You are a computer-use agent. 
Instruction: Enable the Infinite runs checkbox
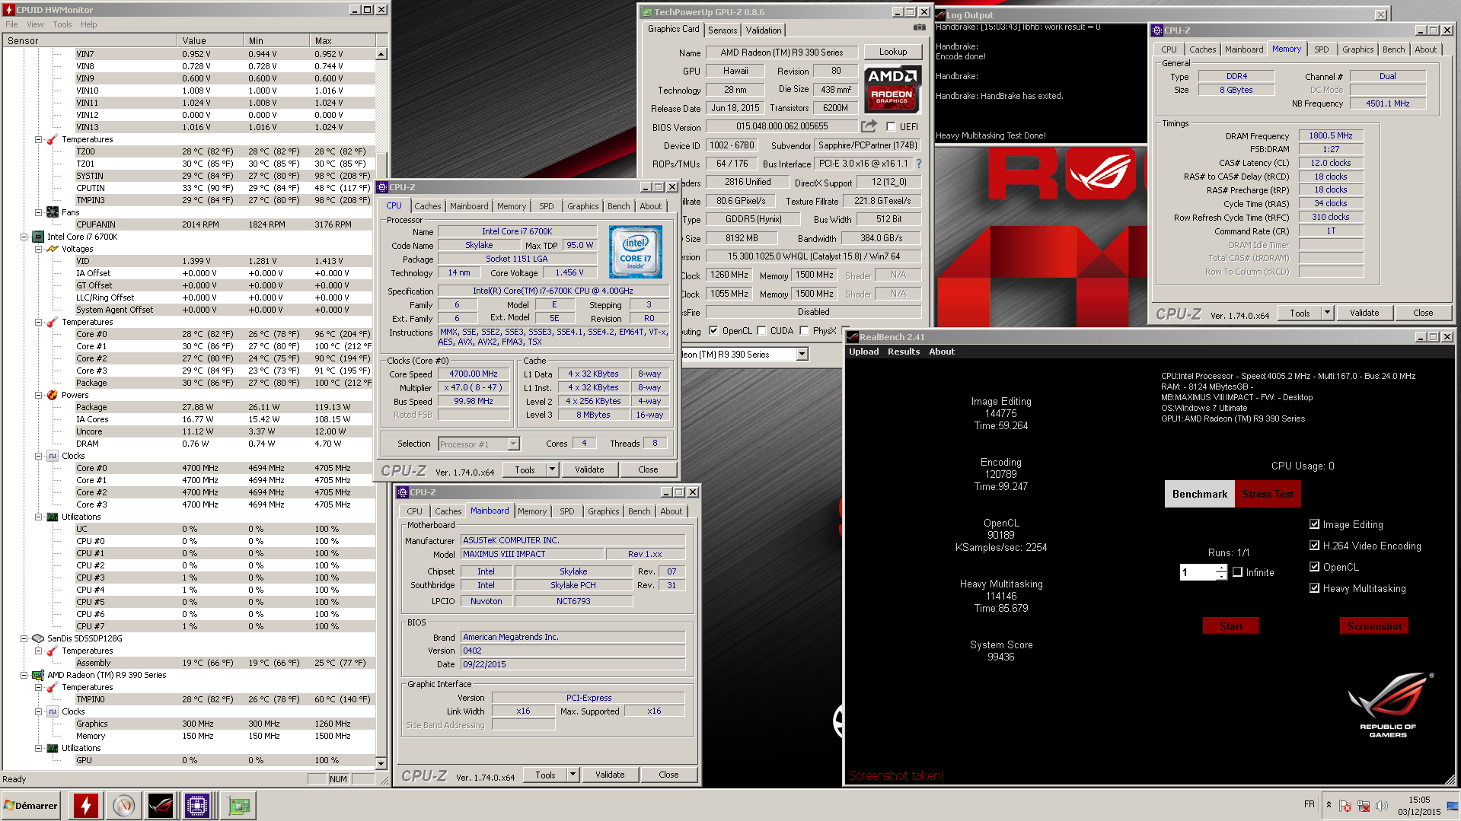tap(1237, 572)
